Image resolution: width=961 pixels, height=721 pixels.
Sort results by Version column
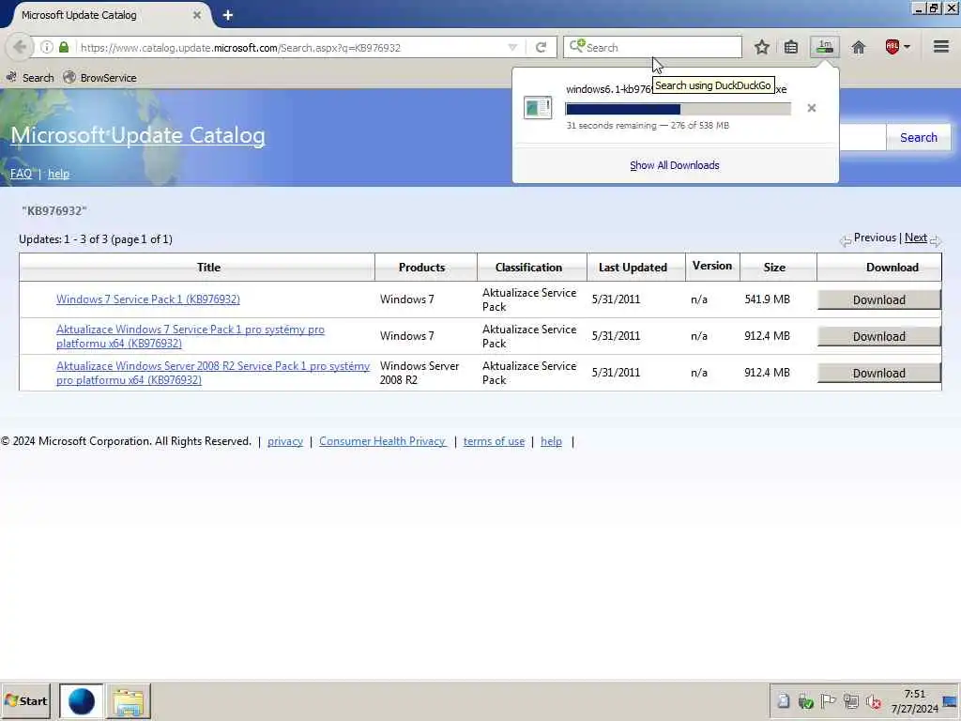(711, 266)
